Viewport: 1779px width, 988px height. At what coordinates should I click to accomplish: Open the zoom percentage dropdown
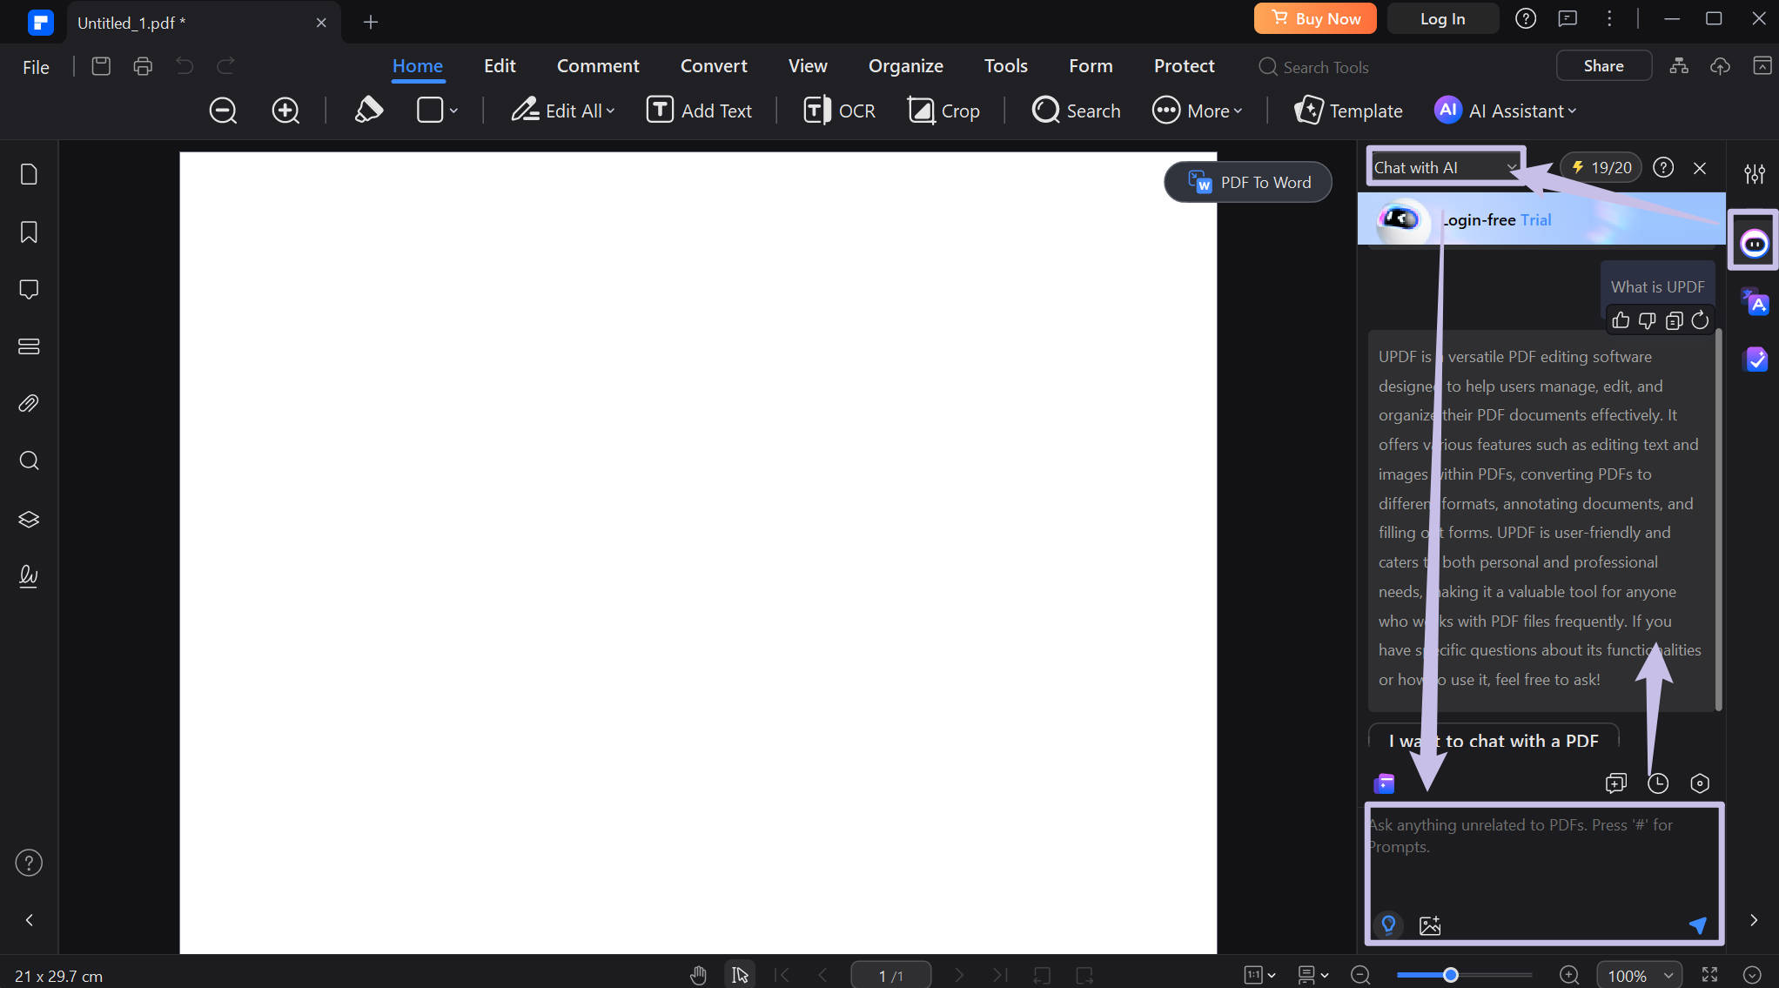(1639, 975)
